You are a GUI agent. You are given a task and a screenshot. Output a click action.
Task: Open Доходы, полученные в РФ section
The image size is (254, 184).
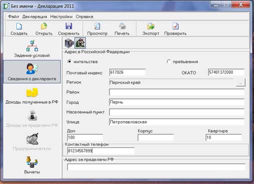tap(32, 95)
